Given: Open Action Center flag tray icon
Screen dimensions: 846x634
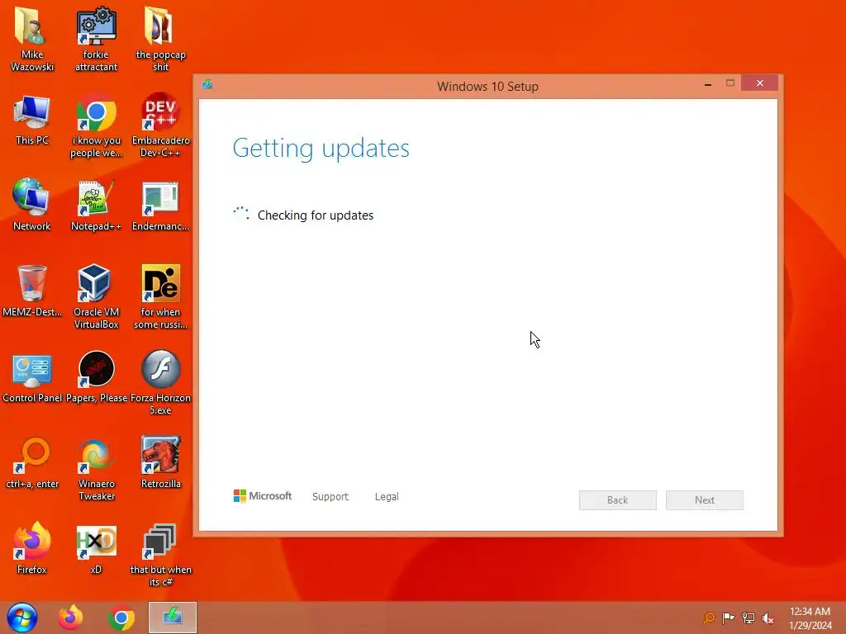Looking at the screenshot, I should [728, 617].
